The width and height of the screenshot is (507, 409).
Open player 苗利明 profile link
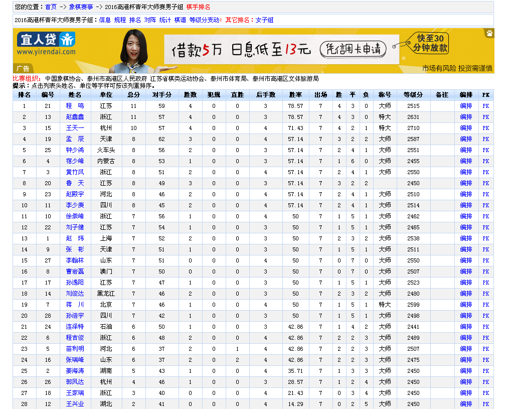75,349
